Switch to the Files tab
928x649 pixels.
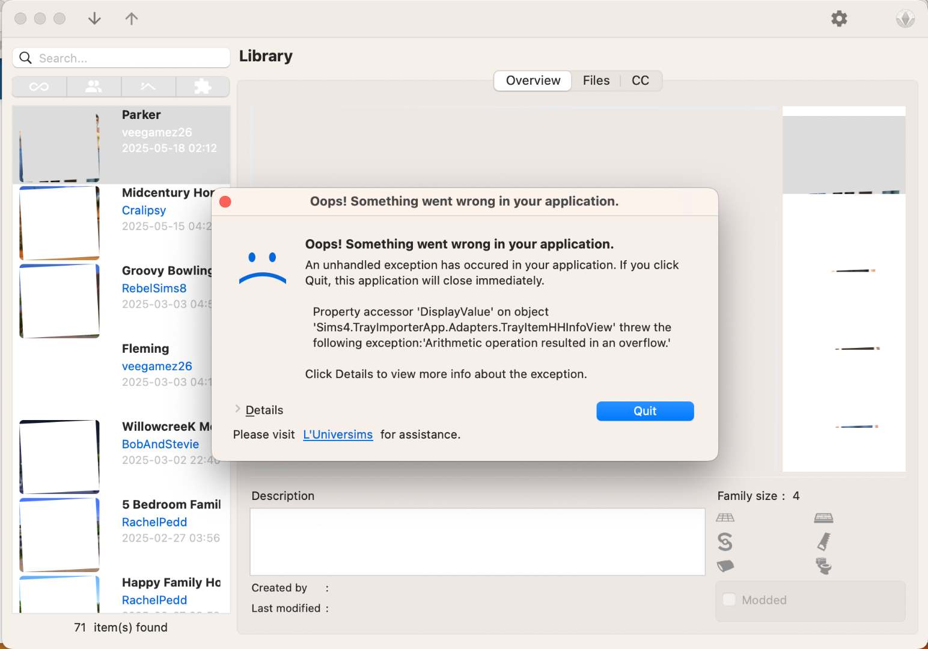pyautogui.click(x=596, y=81)
